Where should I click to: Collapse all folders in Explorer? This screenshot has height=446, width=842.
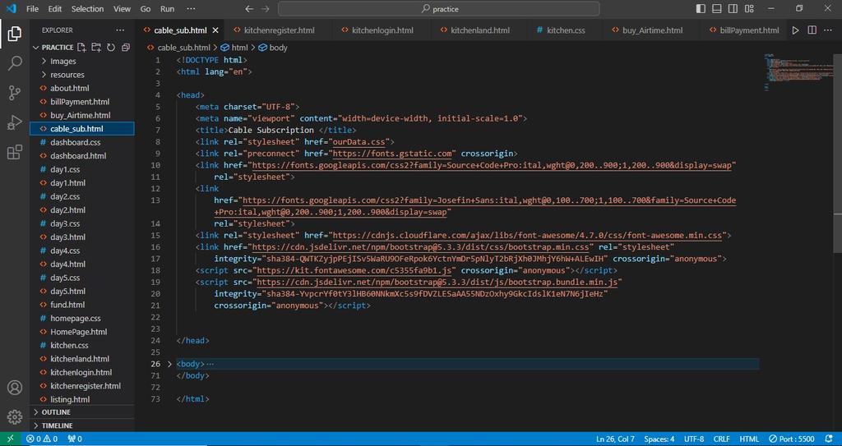point(126,48)
